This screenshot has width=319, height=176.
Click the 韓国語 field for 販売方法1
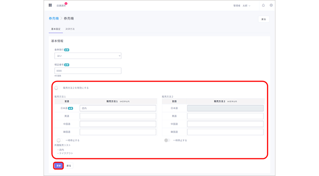pos(118,132)
